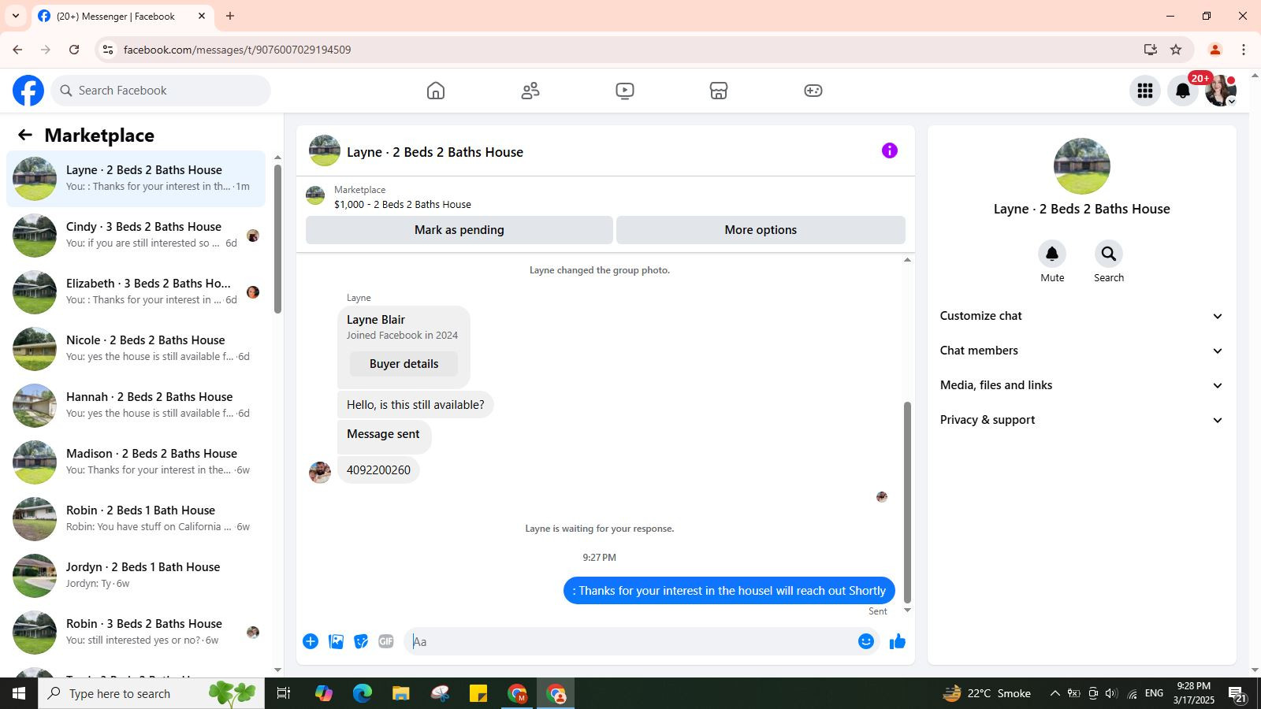The image size is (1261, 709).
Task: Click the chat message area scrollbar
Action: 907,503
